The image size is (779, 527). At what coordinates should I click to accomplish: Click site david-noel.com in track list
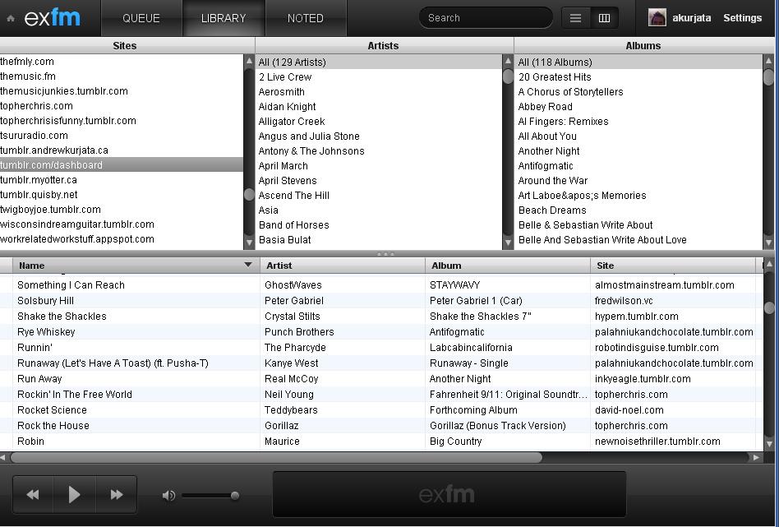tap(629, 410)
